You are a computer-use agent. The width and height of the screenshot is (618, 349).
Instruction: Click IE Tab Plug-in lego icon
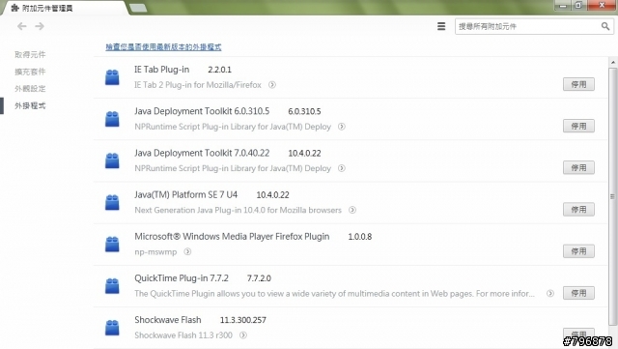click(112, 77)
